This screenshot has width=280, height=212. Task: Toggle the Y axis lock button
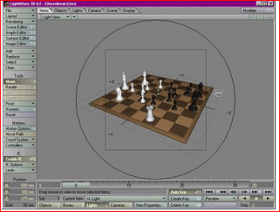click(7, 192)
